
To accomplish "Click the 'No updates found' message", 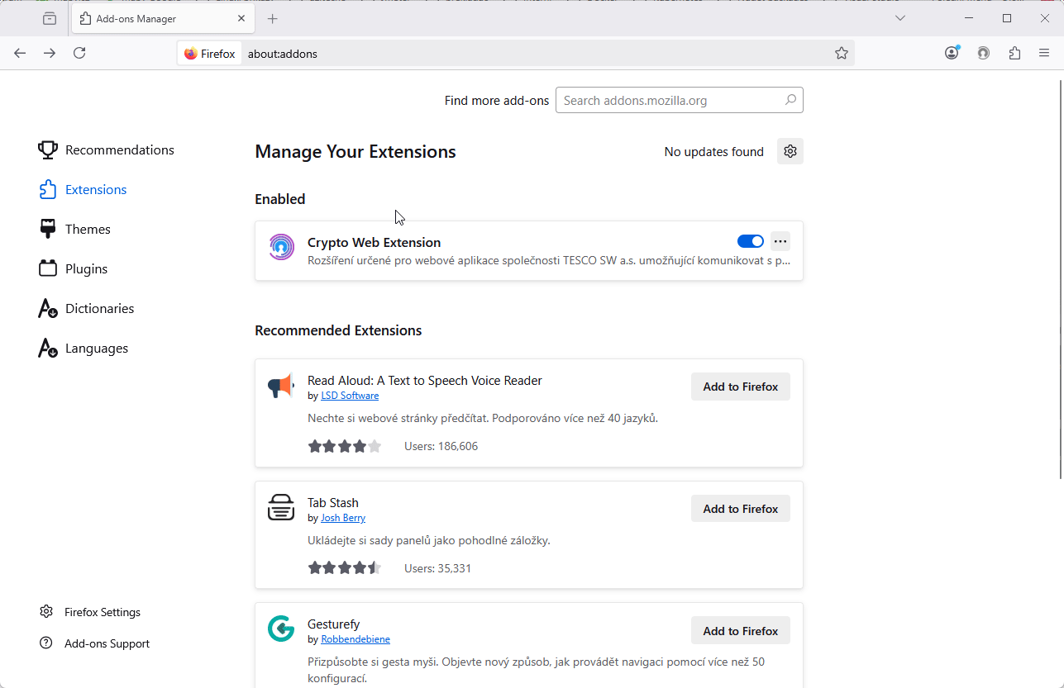I will coord(714,152).
